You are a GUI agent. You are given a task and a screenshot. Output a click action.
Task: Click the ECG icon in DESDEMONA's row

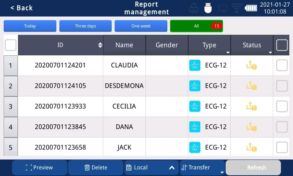195,86
